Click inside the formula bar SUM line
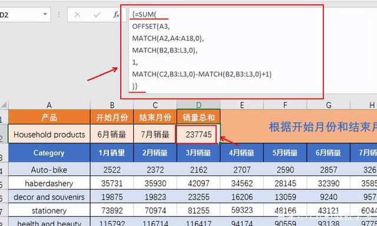377x226 pixels. tap(144, 14)
